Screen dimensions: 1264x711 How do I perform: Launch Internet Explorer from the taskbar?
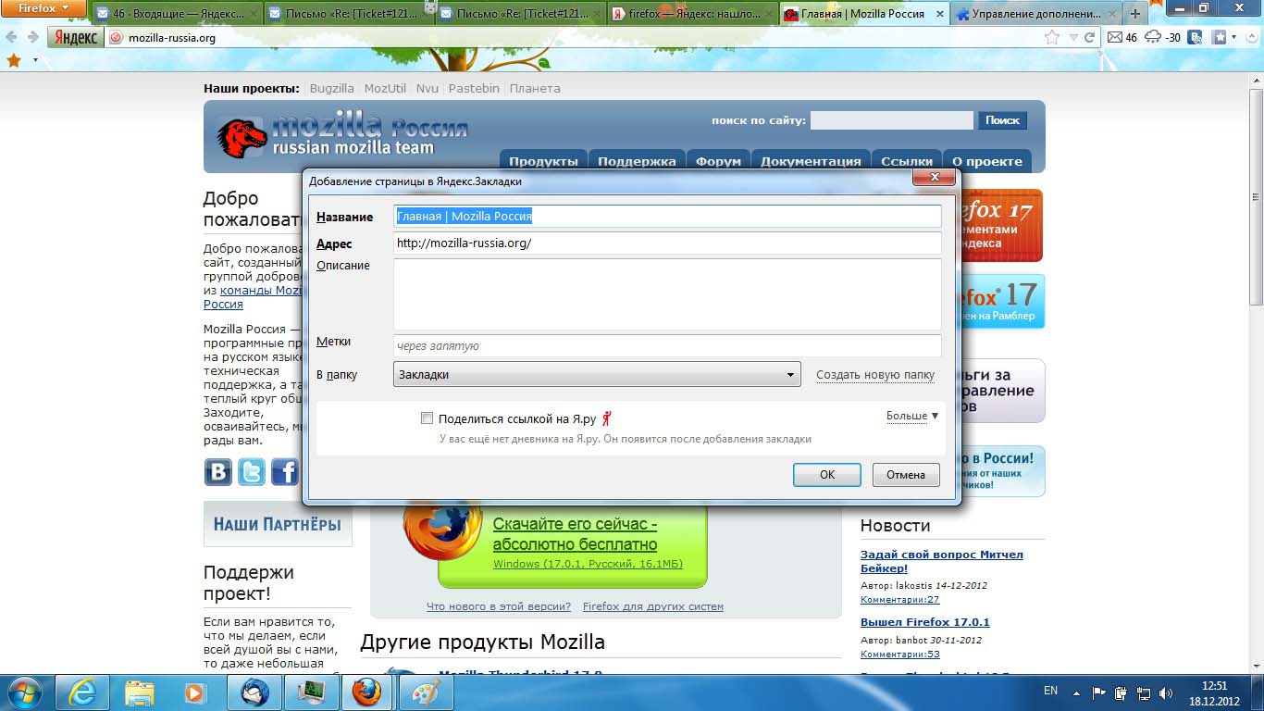[x=82, y=692]
